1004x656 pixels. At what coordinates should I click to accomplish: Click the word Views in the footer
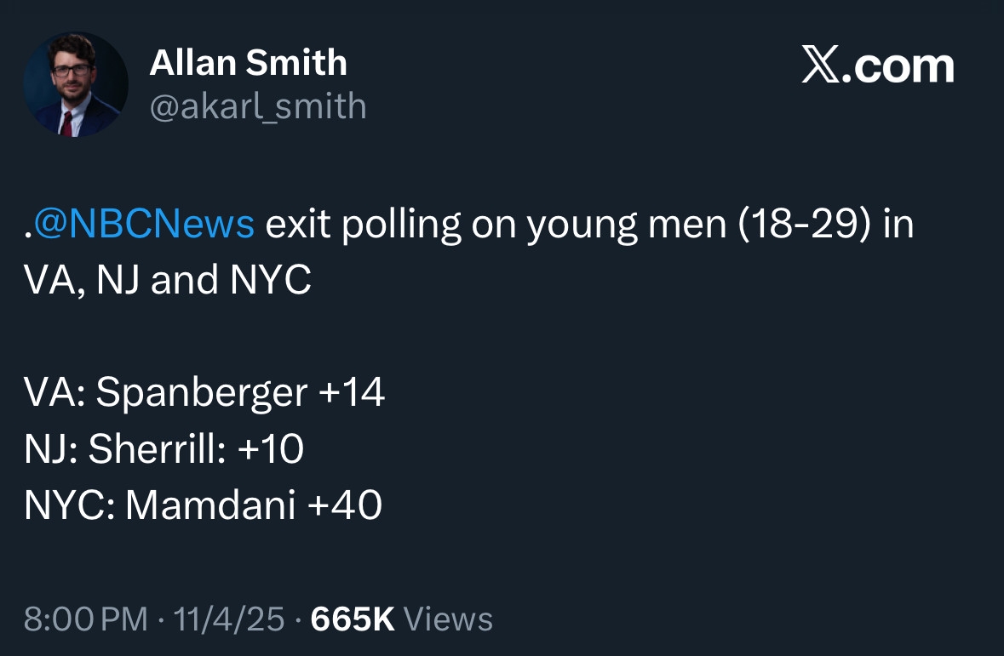click(x=447, y=619)
